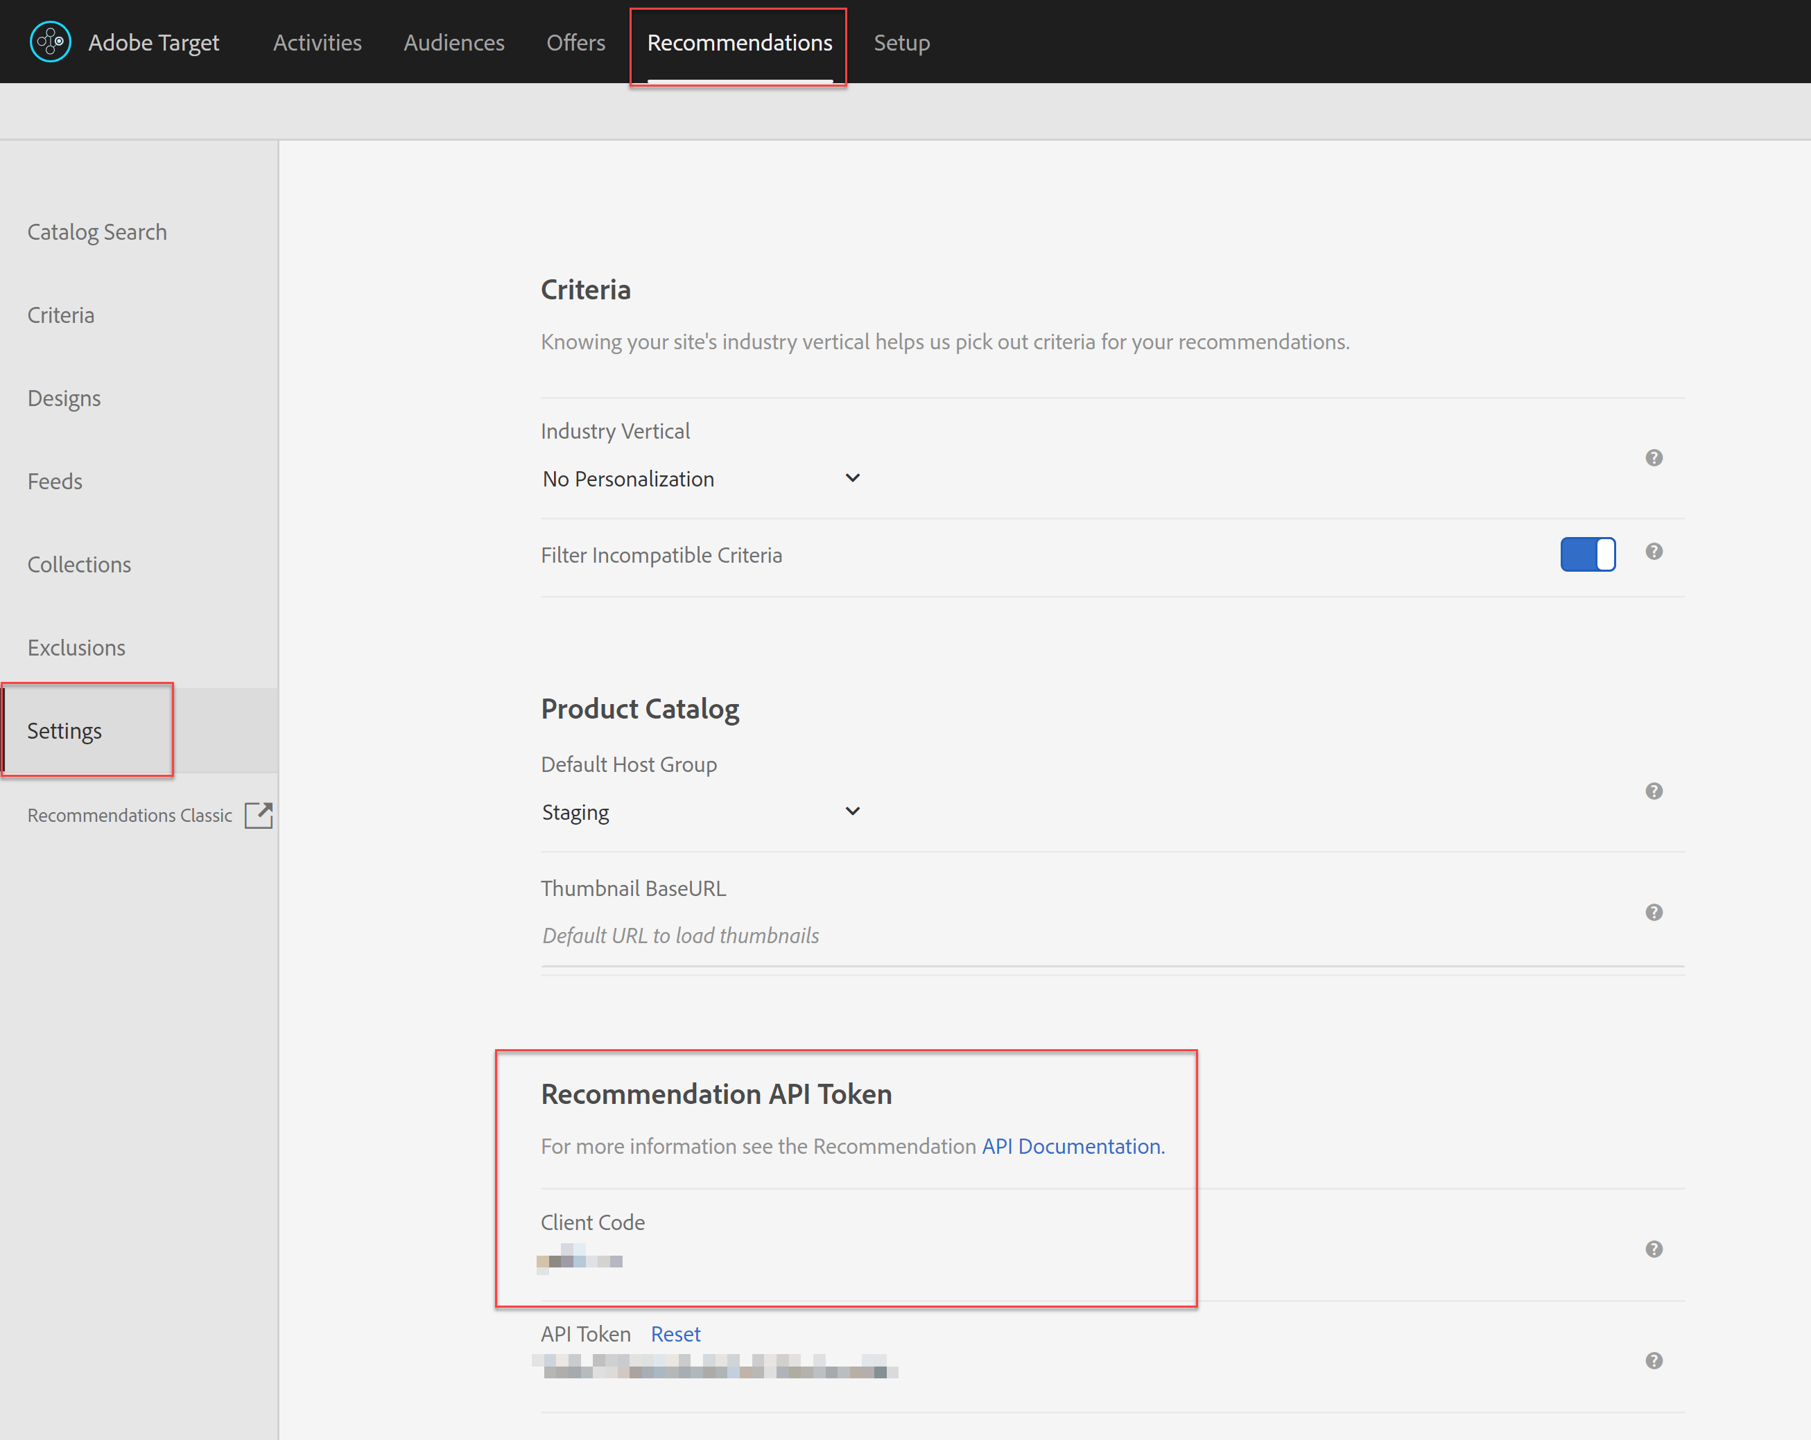Click the Adobe Target logo icon

pyautogui.click(x=51, y=42)
